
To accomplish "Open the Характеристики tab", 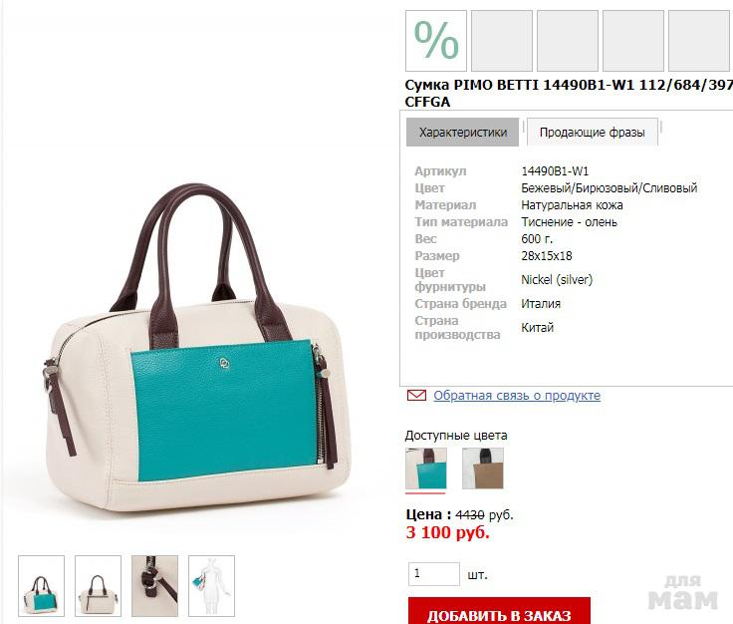I will pyautogui.click(x=462, y=132).
